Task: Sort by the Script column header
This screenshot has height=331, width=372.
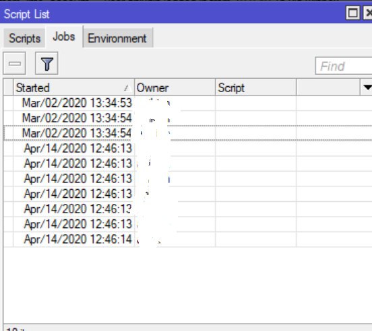Action: point(256,87)
